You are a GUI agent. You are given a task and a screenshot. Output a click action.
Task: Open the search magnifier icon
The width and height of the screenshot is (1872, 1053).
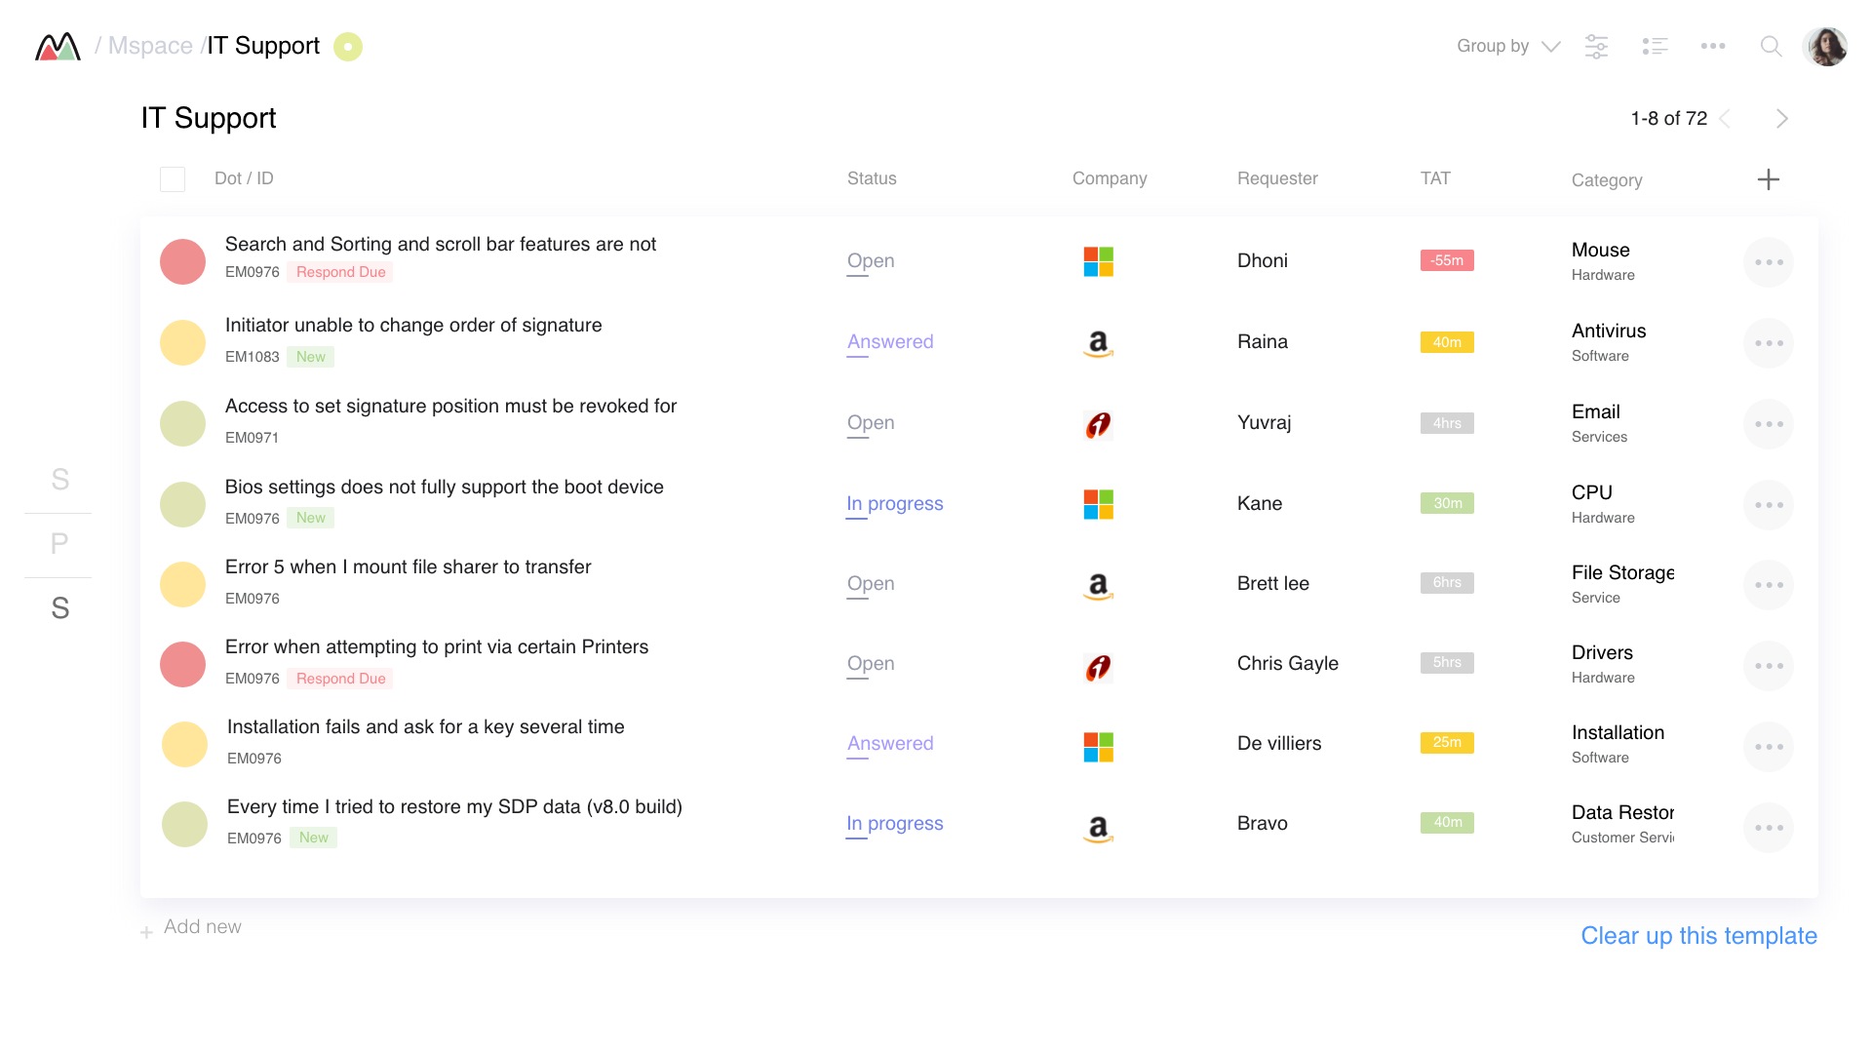point(1771,46)
